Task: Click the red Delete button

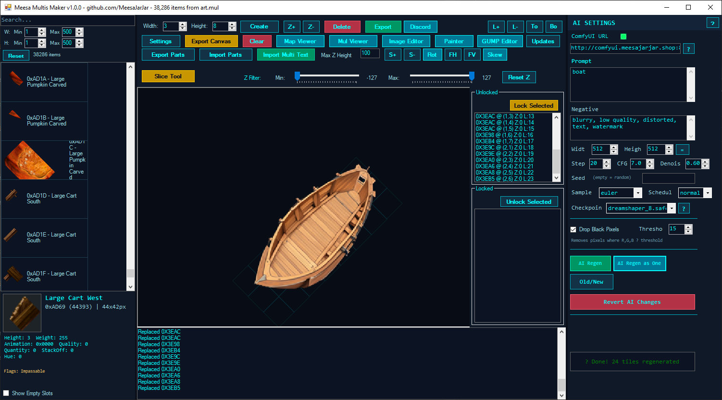Action: click(x=342, y=27)
